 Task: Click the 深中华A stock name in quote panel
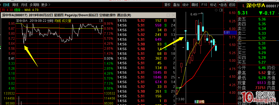(256, 6)
